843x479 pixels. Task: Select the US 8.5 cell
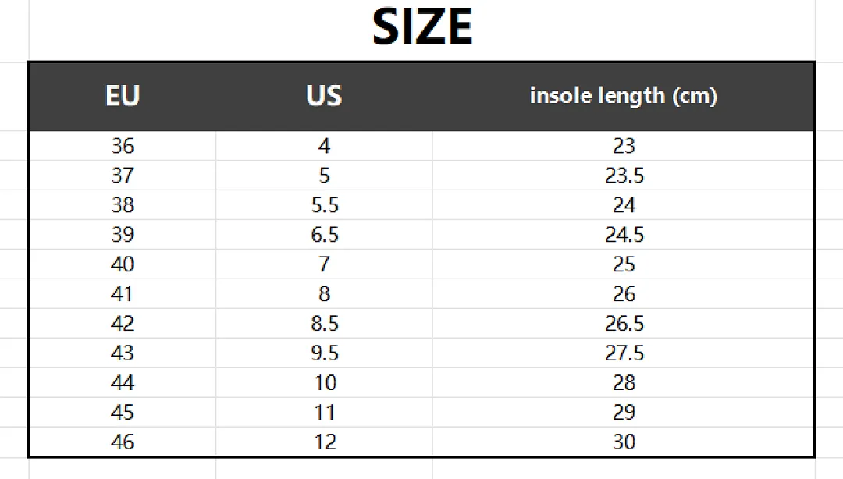pyautogui.click(x=324, y=323)
